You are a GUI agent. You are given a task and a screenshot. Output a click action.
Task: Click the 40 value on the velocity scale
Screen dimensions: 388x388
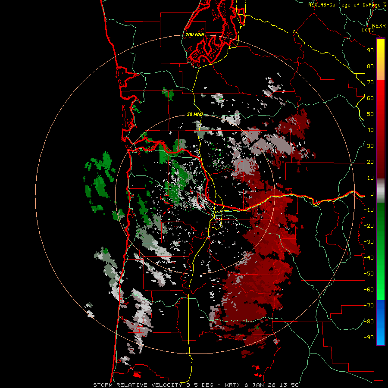370,130
